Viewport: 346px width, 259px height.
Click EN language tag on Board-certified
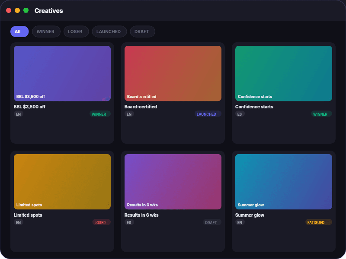tap(129, 114)
